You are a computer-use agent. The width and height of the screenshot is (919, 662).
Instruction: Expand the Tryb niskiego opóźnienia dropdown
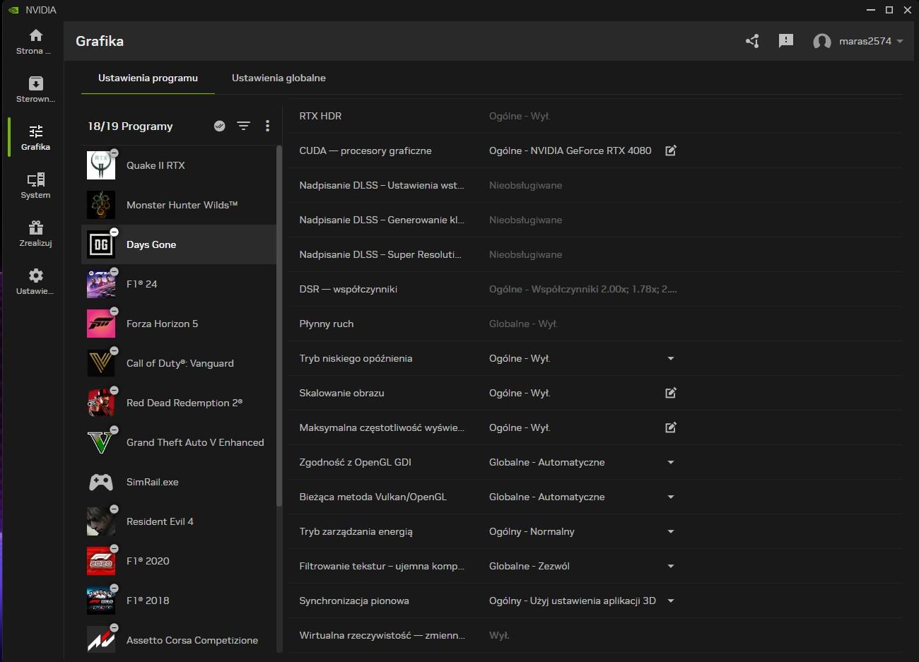point(671,358)
